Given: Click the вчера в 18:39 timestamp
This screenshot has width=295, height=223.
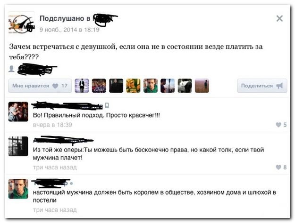Looking at the screenshot, I should tap(52, 125).
